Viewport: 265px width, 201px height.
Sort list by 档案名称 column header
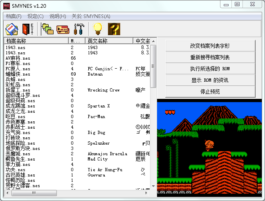coord(36,41)
